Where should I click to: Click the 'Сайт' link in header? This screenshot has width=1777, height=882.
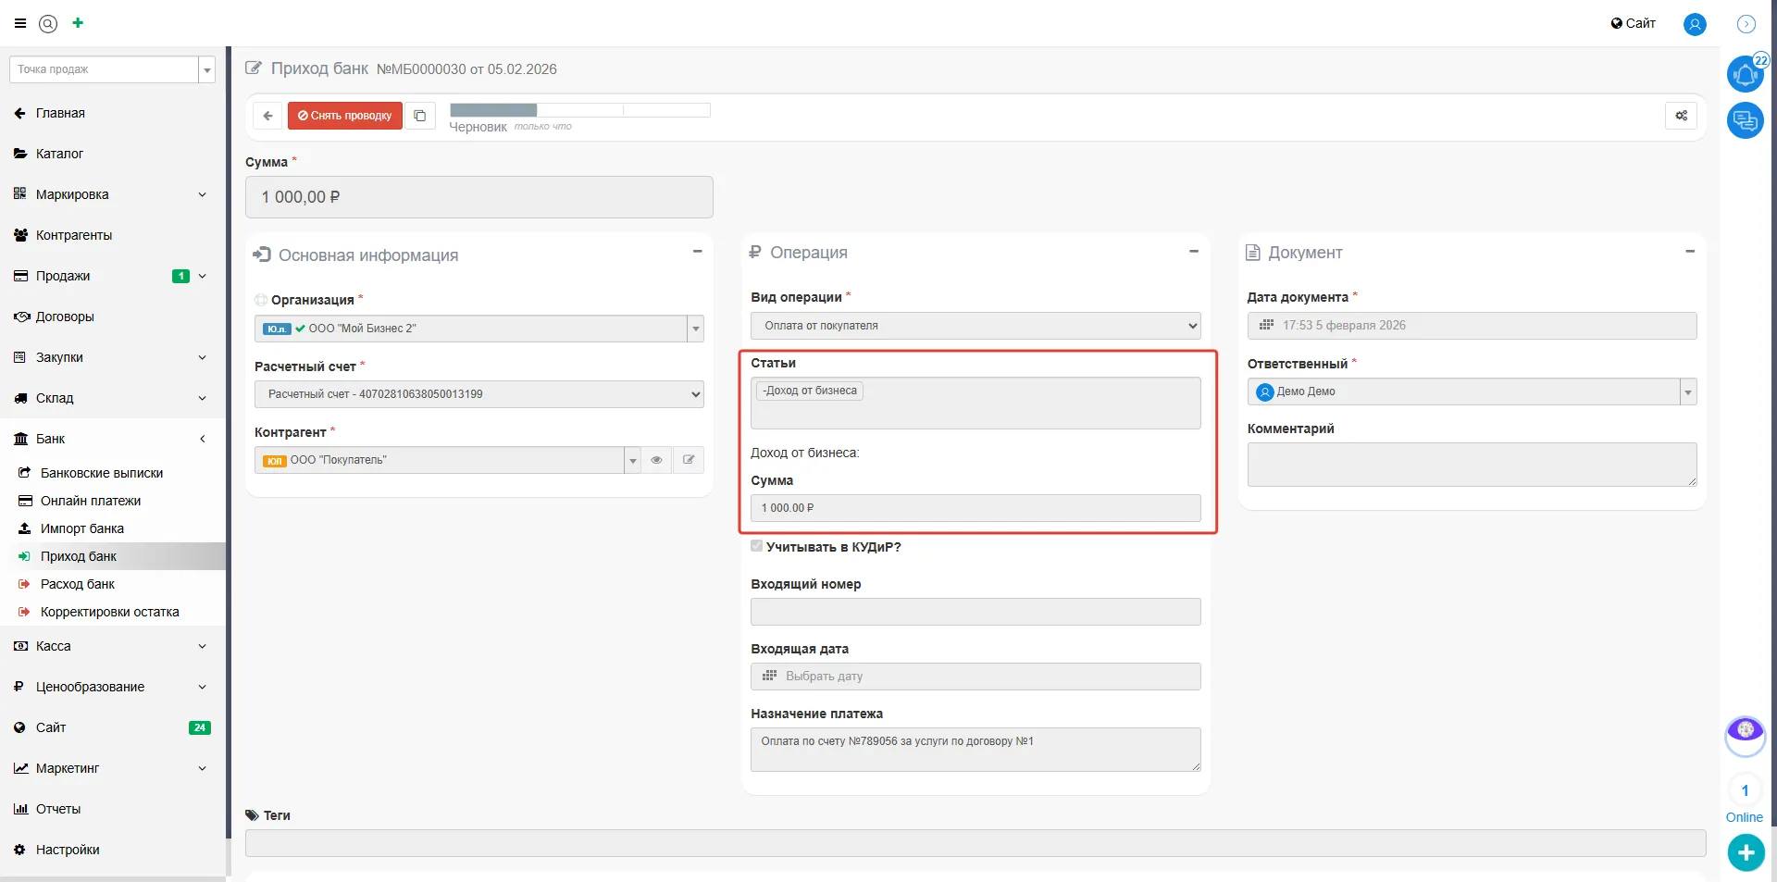click(1634, 23)
